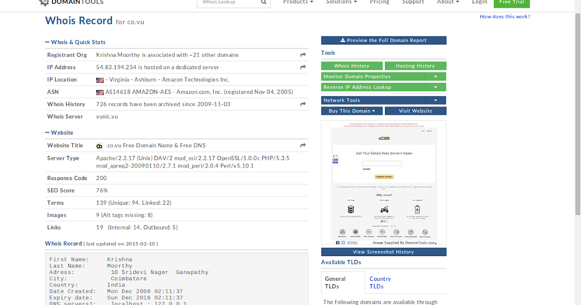Click the Coimbatore city value
Image resolution: width=581 pixels, height=305 pixels.
click(129, 279)
